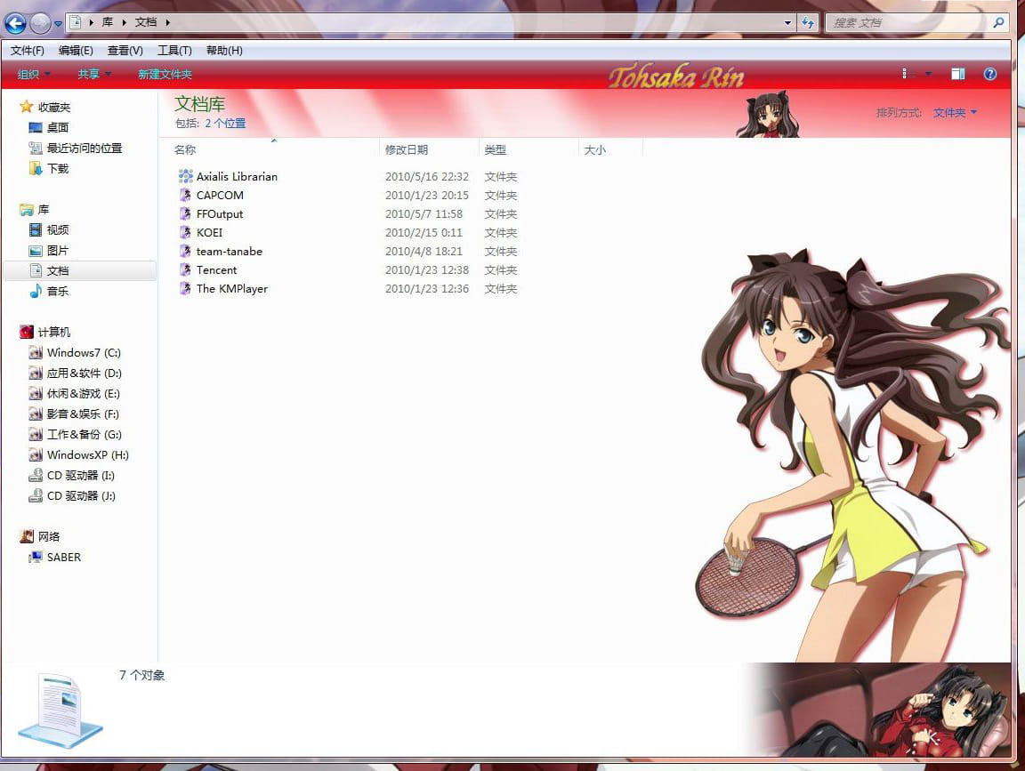Sort files by the 修改日期 column header

[407, 149]
